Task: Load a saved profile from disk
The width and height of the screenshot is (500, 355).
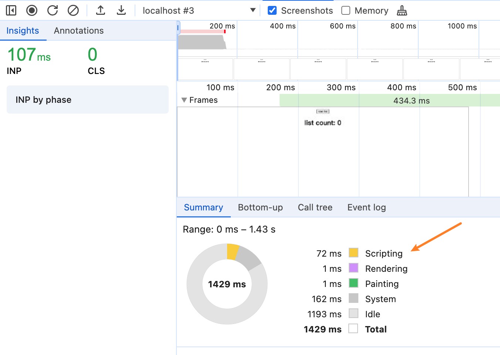Action: click(x=100, y=10)
